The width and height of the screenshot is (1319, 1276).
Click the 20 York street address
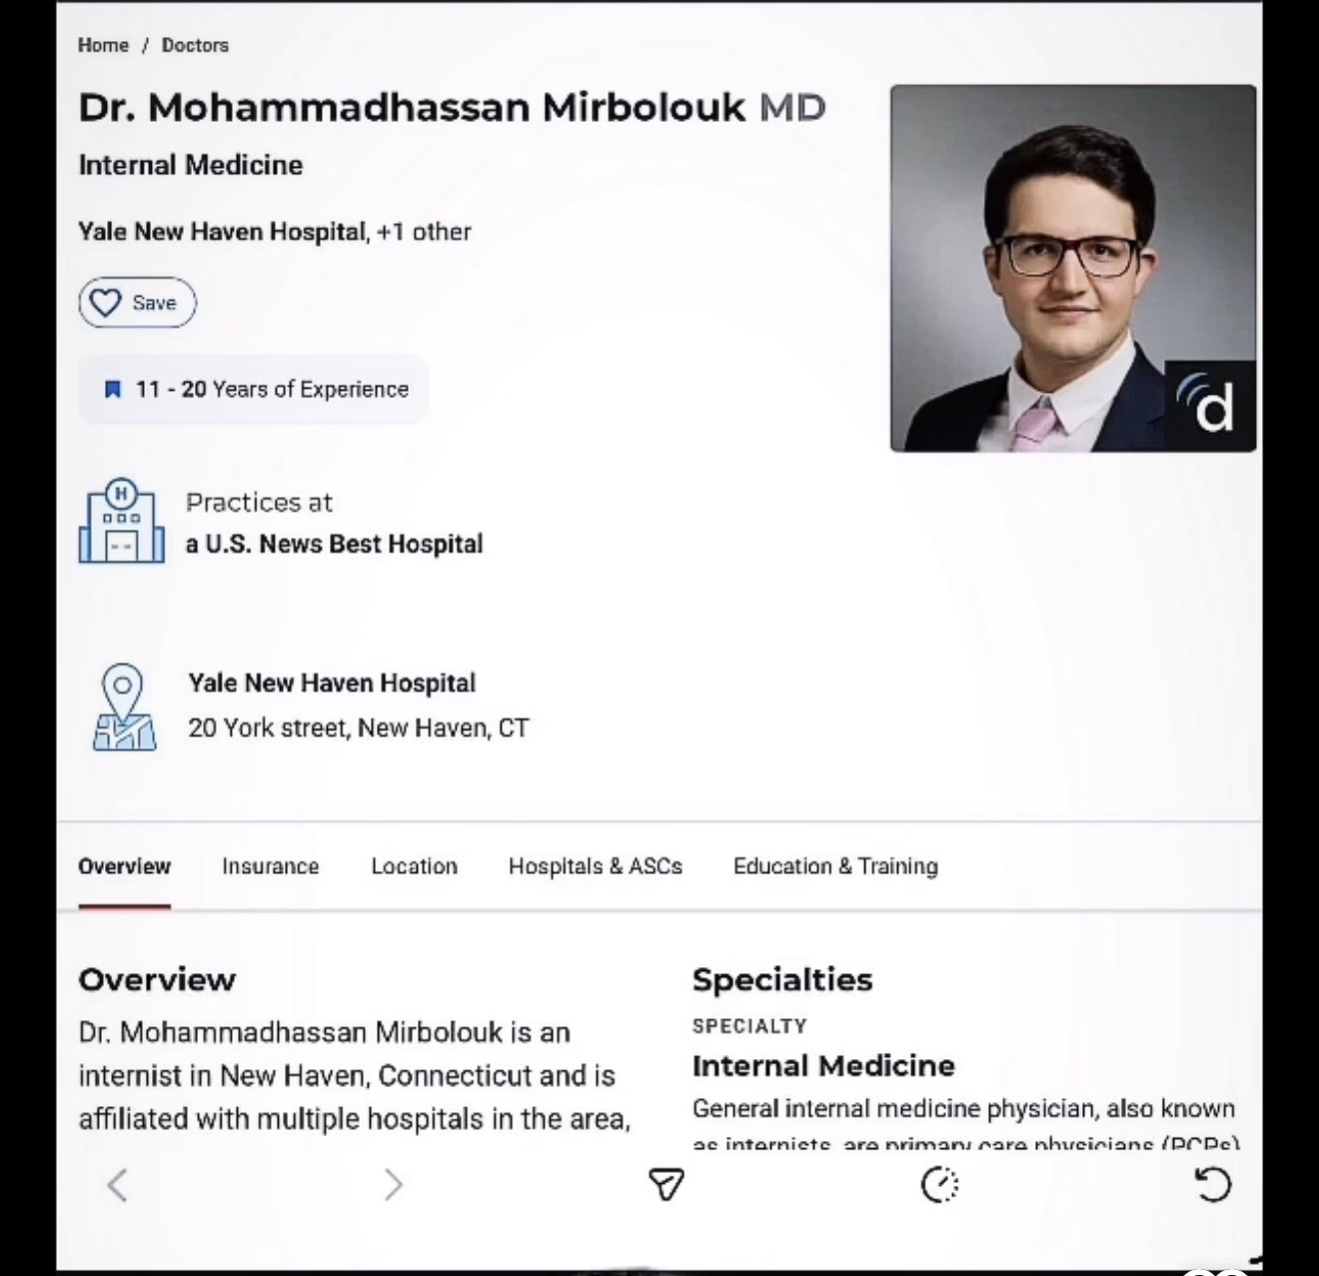coord(358,727)
